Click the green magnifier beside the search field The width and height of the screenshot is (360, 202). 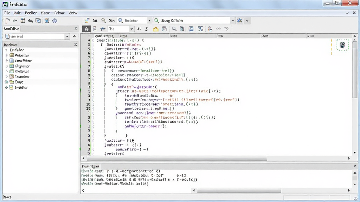coord(157,21)
